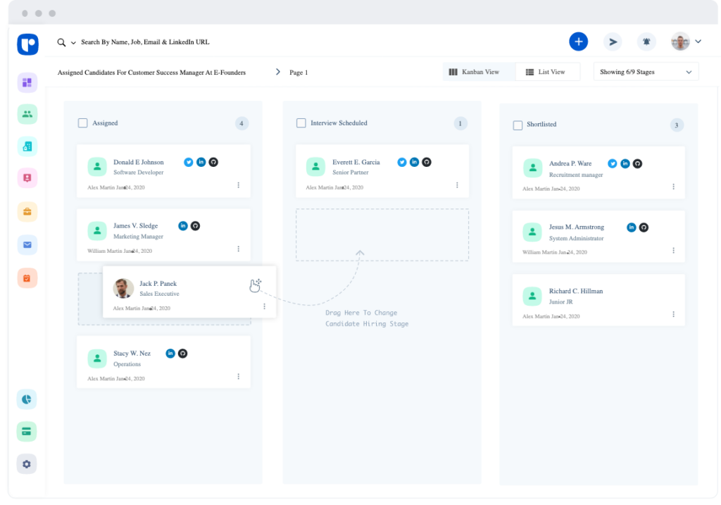Open the notifications bell icon

click(x=646, y=42)
